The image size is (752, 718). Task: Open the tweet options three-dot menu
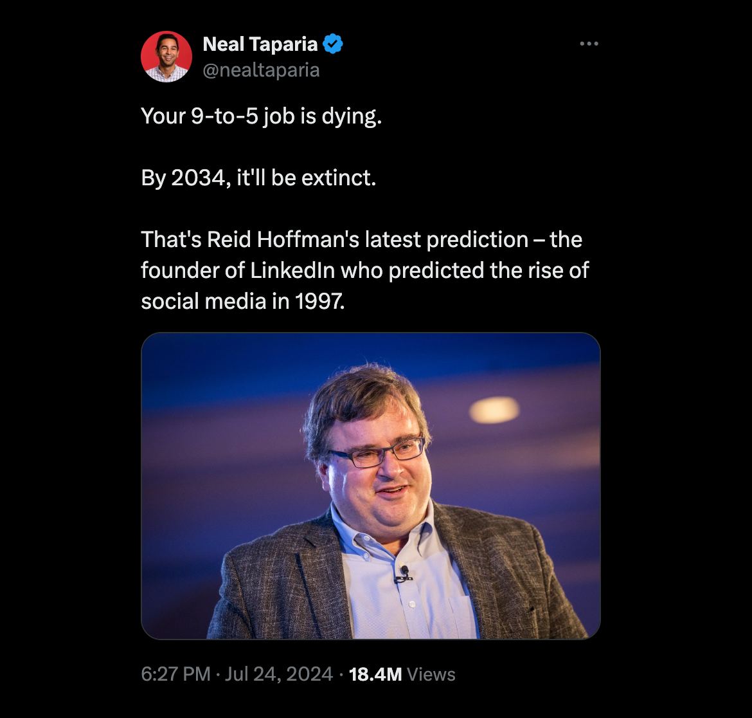click(589, 42)
